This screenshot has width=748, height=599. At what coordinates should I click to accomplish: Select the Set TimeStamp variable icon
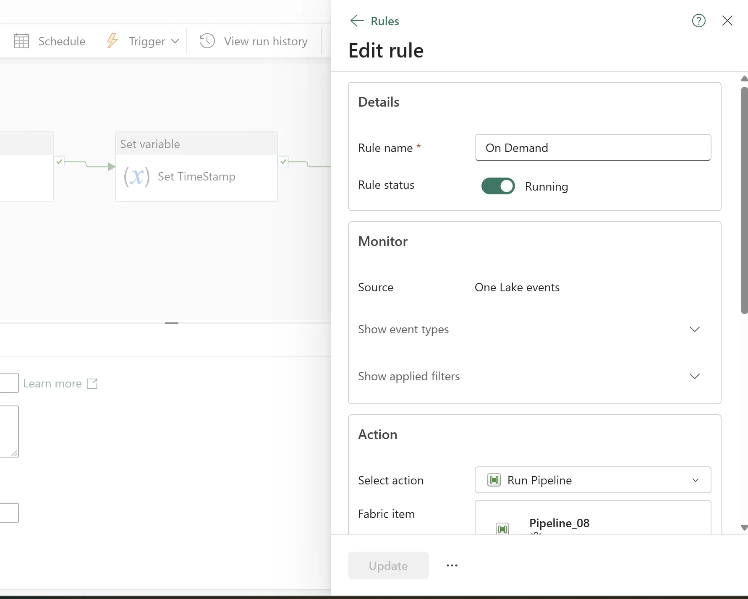tap(136, 177)
